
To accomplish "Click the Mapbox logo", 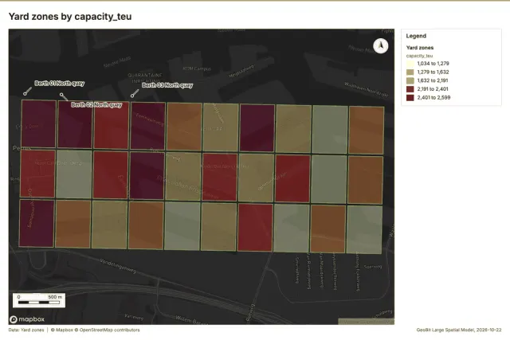I will coord(27,319).
